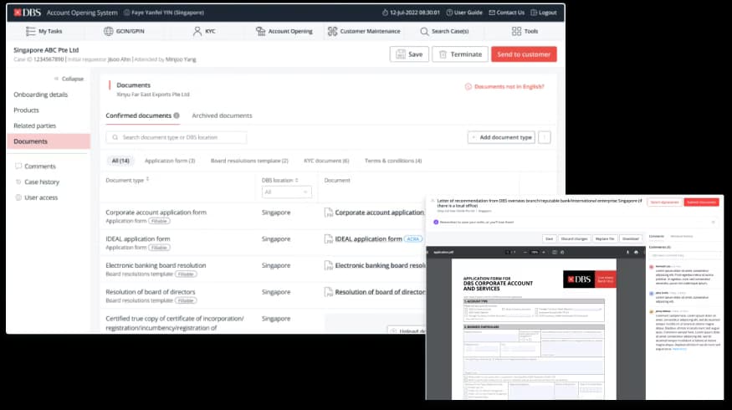The image size is (732, 410).
Task: Click the Fillable tag under Corporate account application
Action: [159, 221]
